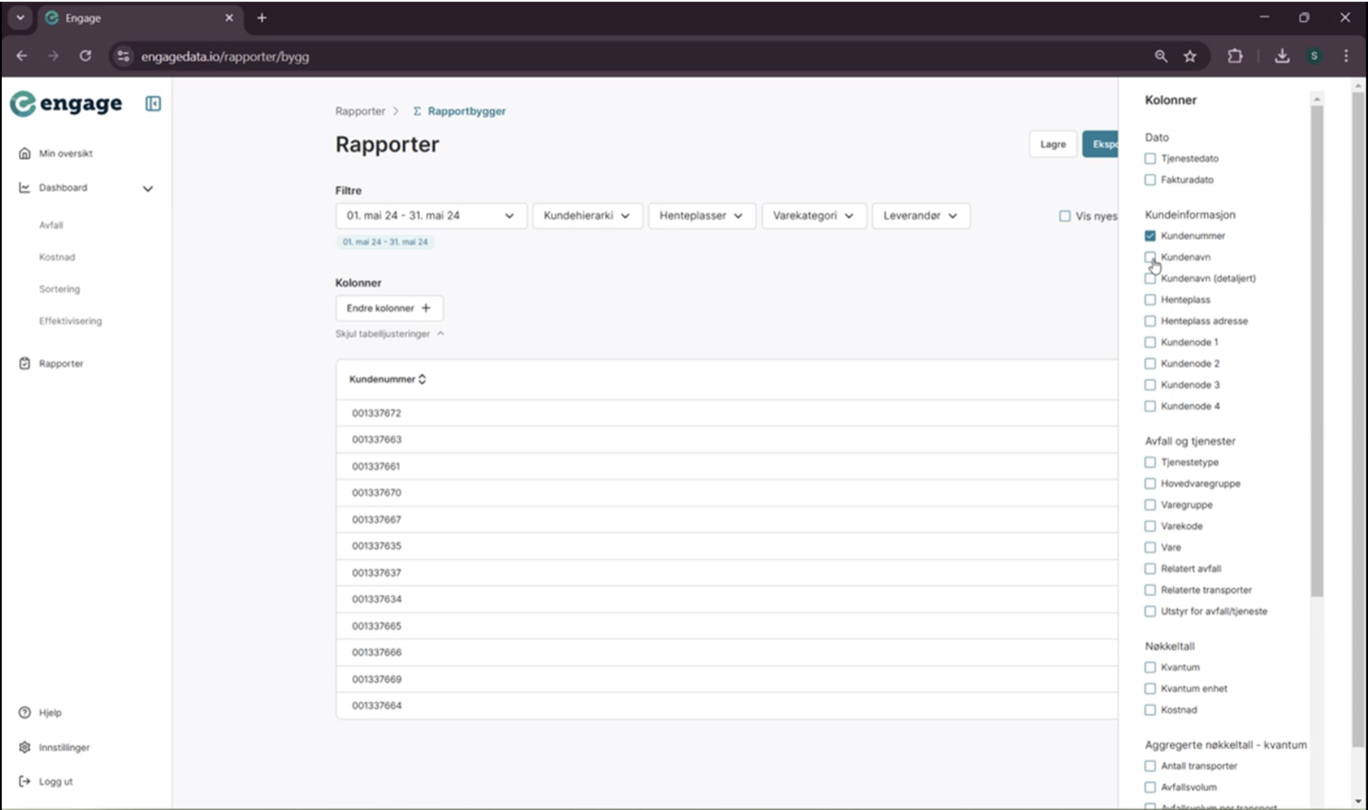
Task: Check the Varekode checkbox
Action: [x=1150, y=526]
